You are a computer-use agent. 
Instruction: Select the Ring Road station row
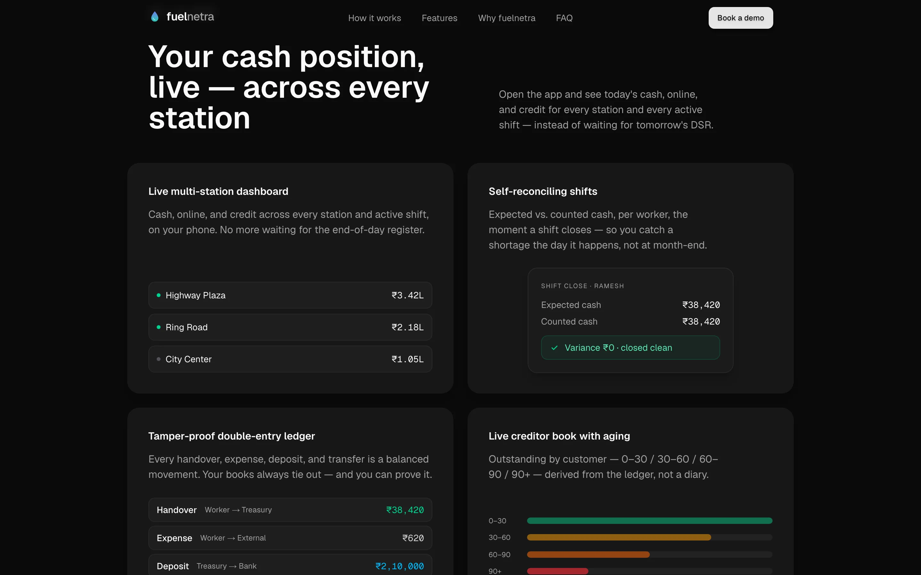(290, 327)
